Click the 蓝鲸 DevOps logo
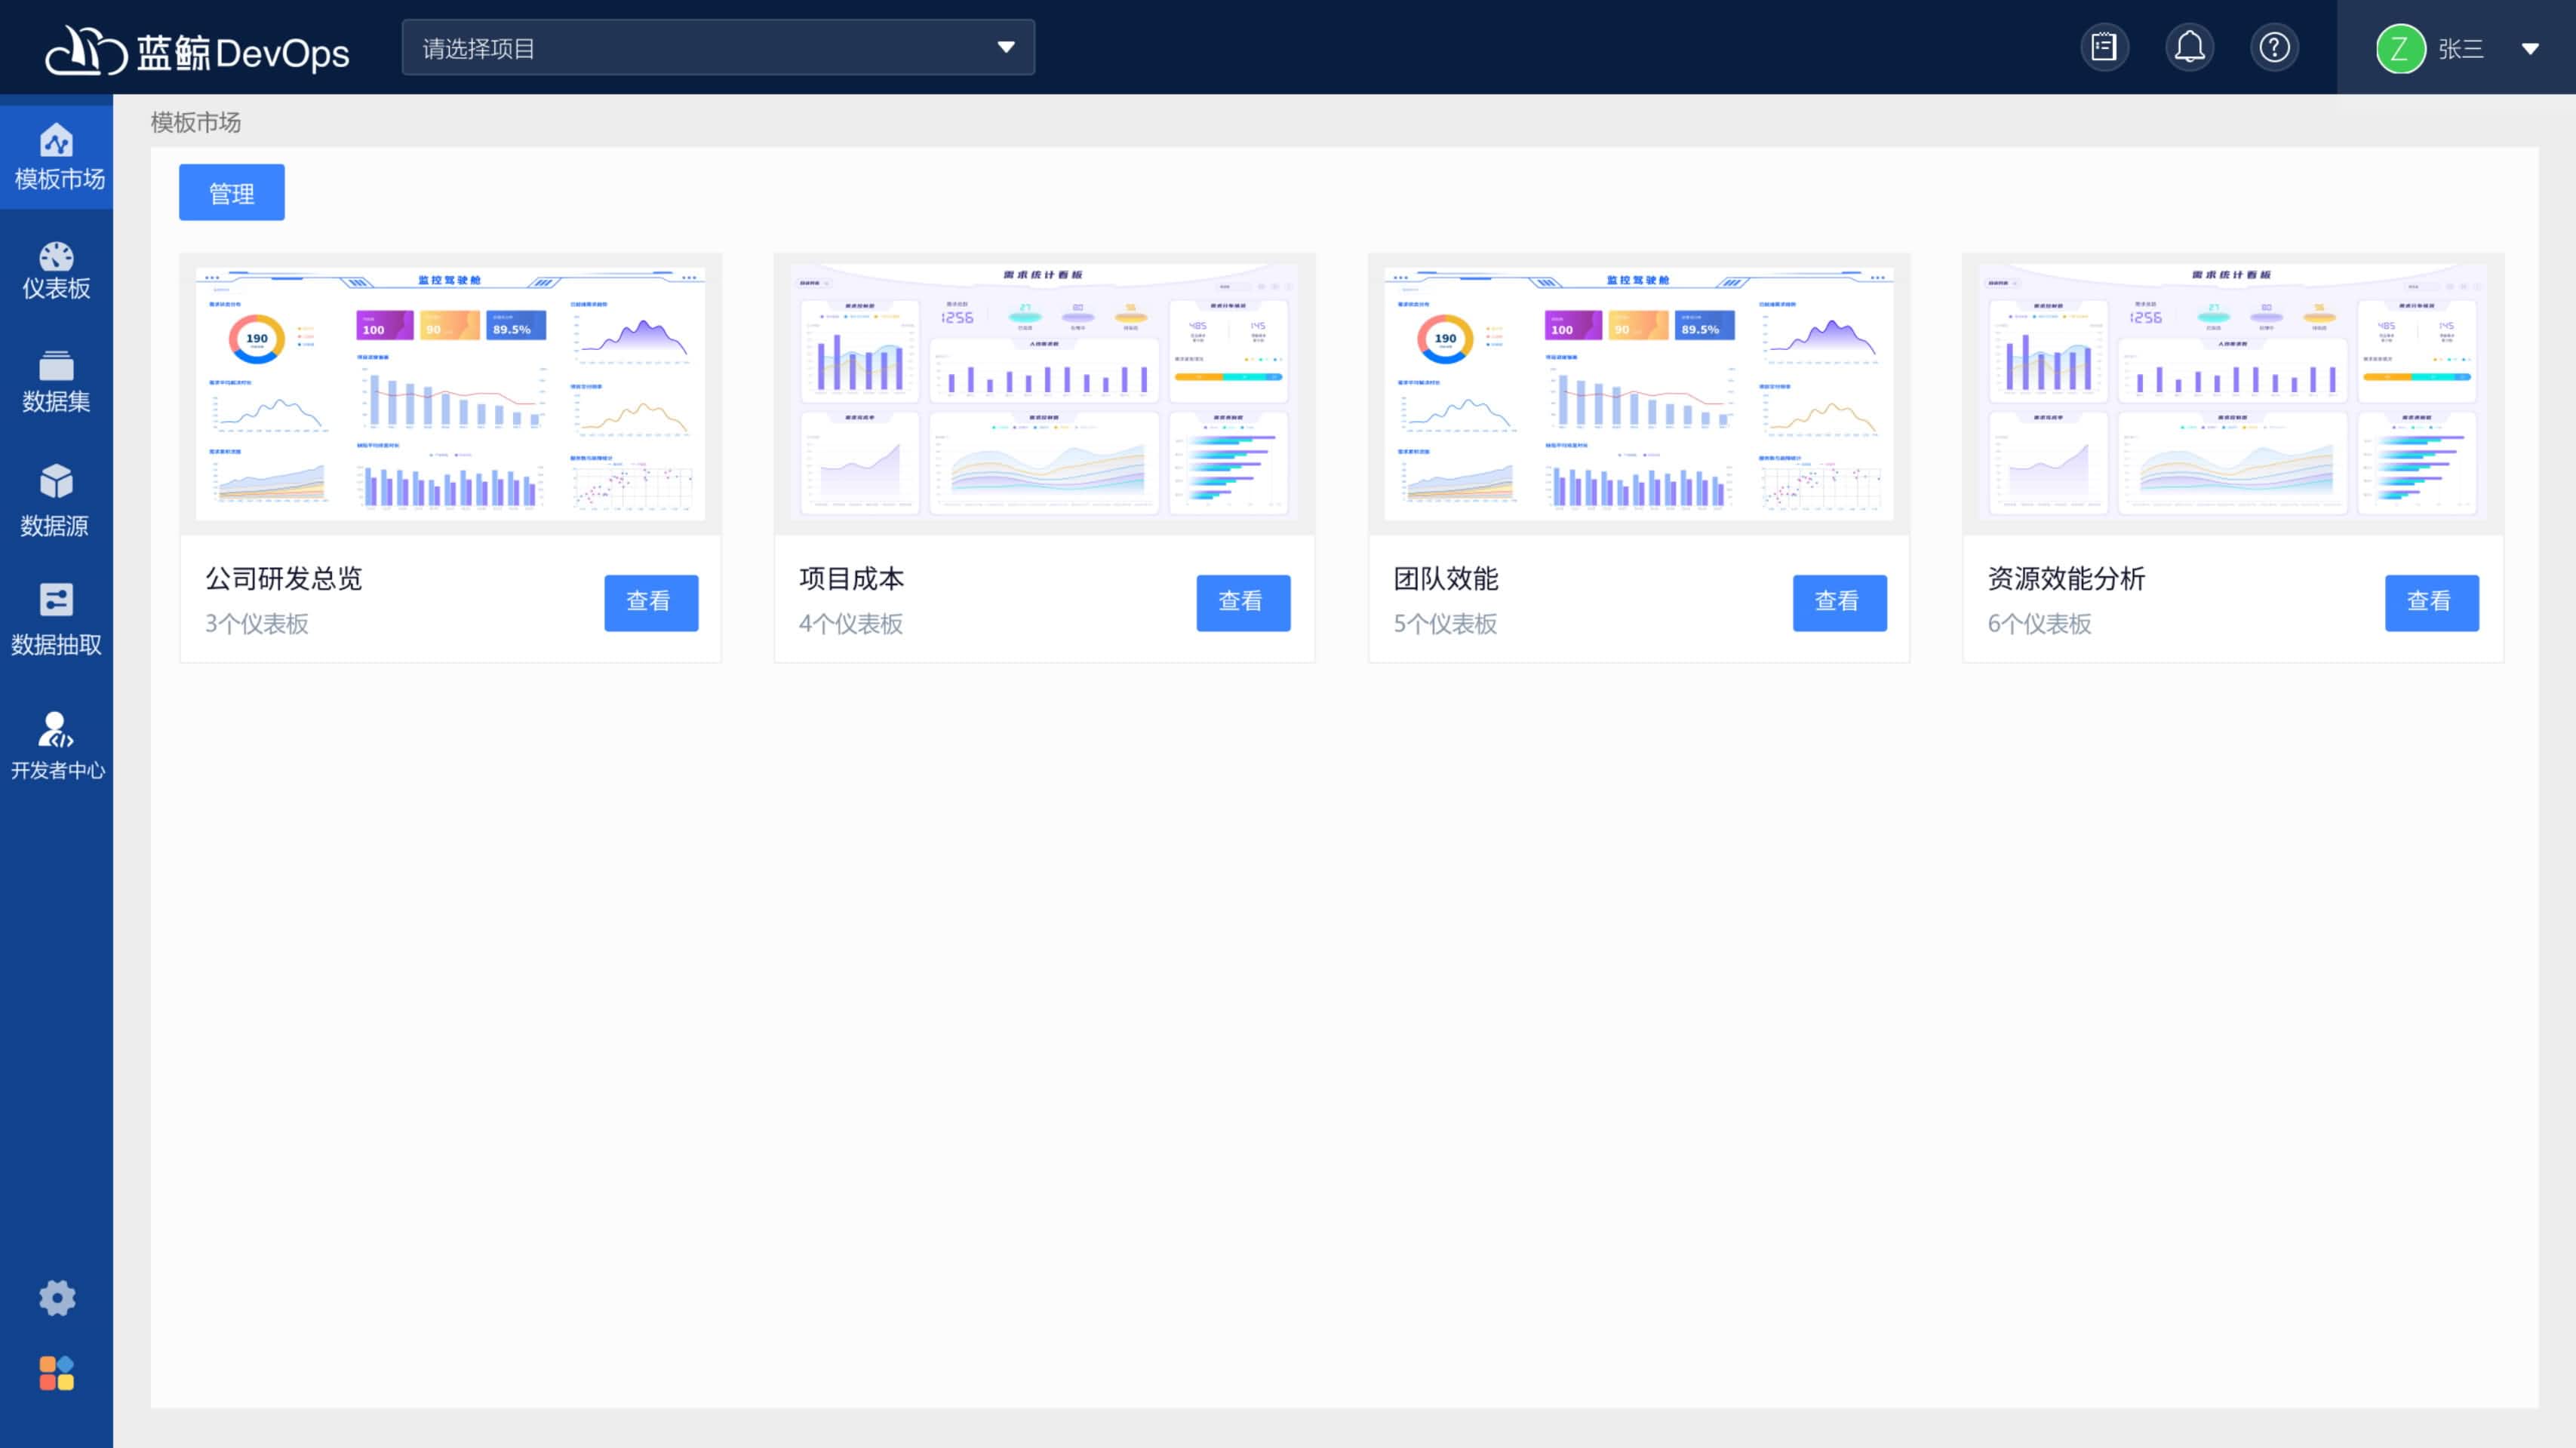The width and height of the screenshot is (2576, 1448). pos(198,50)
